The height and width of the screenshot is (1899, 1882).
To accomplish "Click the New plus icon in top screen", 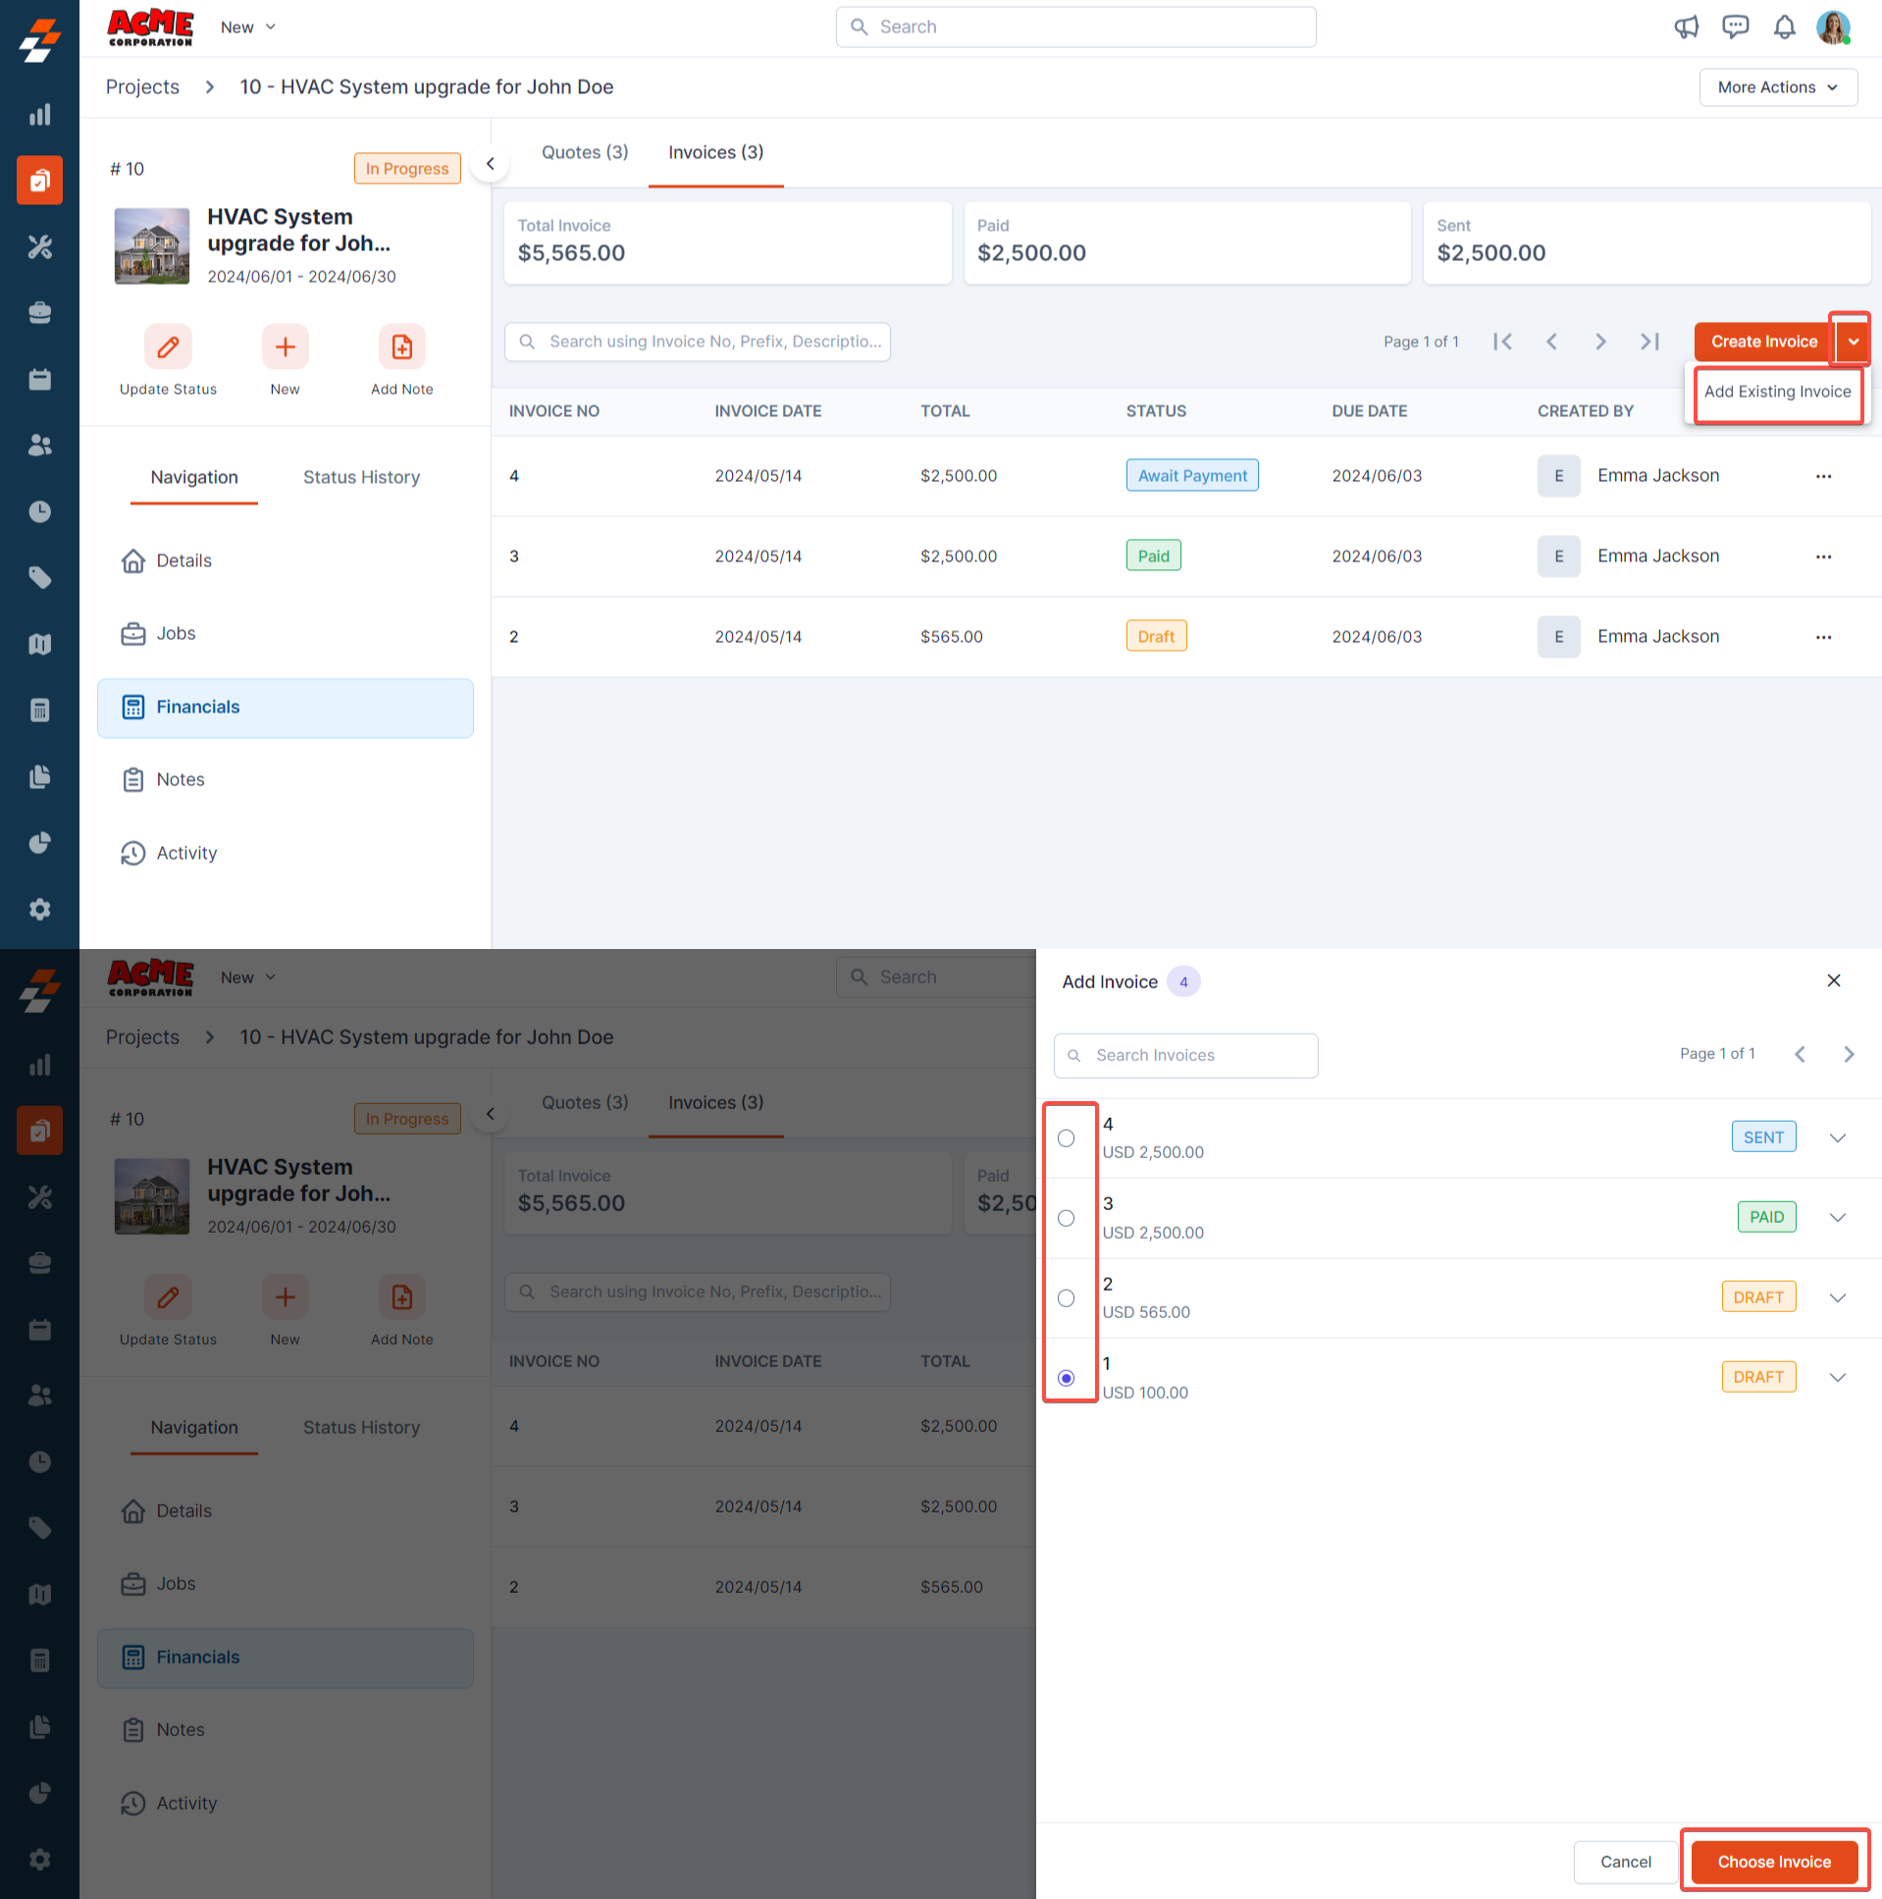I will [x=285, y=347].
